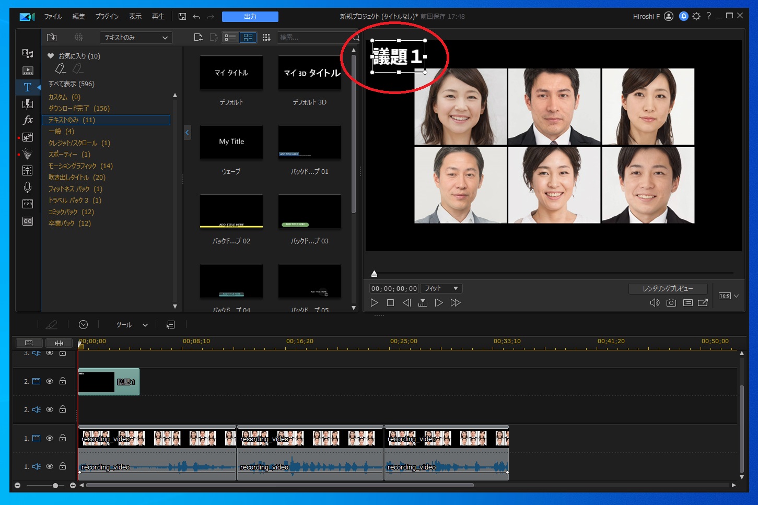The width and height of the screenshot is (758, 505).
Task: Lock audio track 1
Action: (63, 466)
